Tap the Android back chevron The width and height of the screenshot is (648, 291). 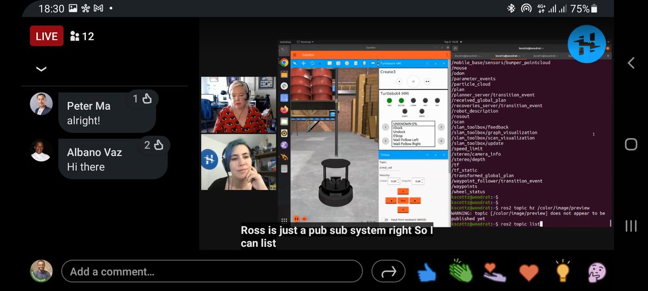[631, 63]
